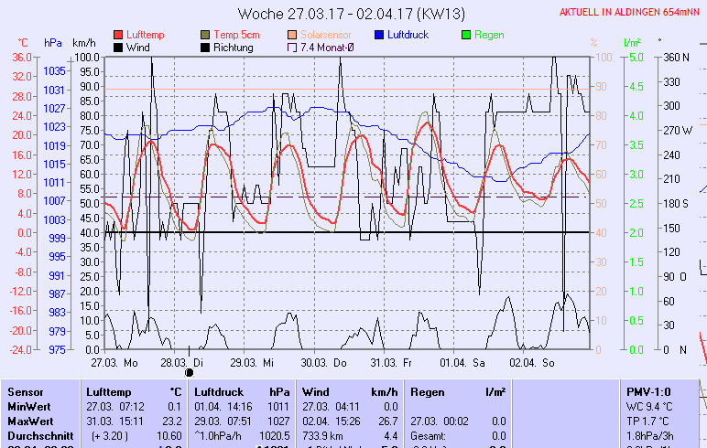Click the AKTUELL IN ALDINGEN 654mNN text
707x448 pixels.
[631, 13]
